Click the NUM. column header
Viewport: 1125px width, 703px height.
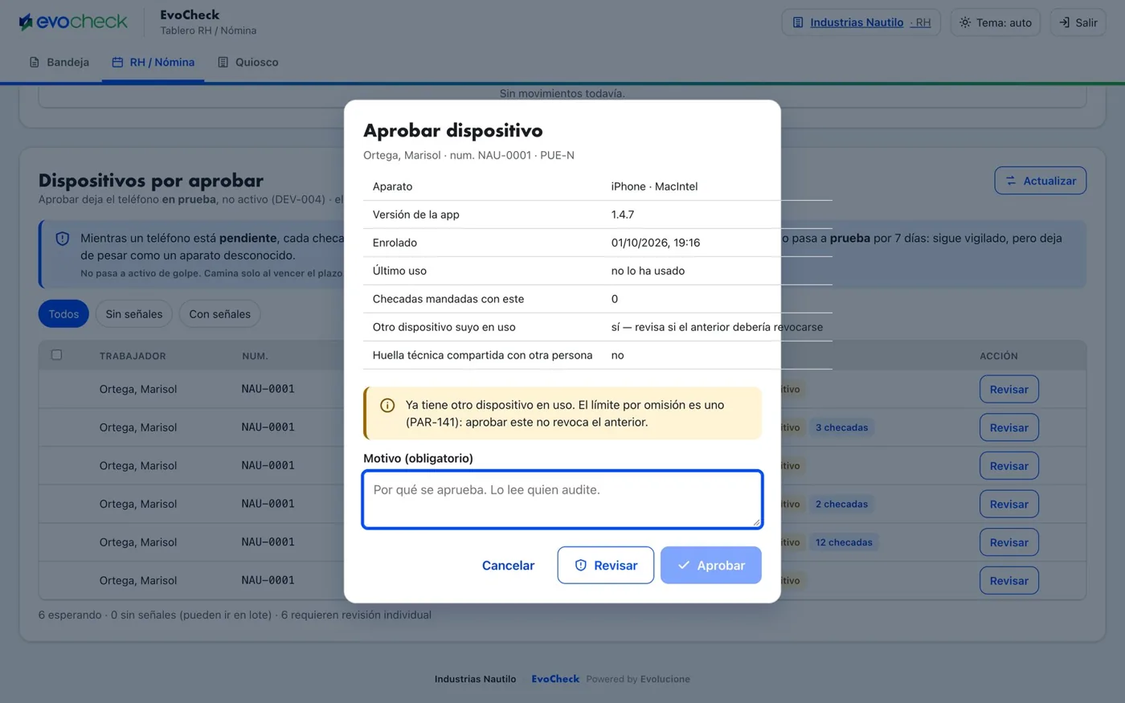[256, 356]
